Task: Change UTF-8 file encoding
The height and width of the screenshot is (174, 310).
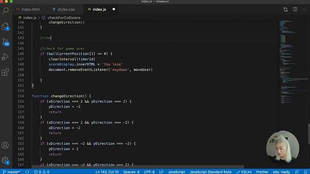Action: [149, 172]
